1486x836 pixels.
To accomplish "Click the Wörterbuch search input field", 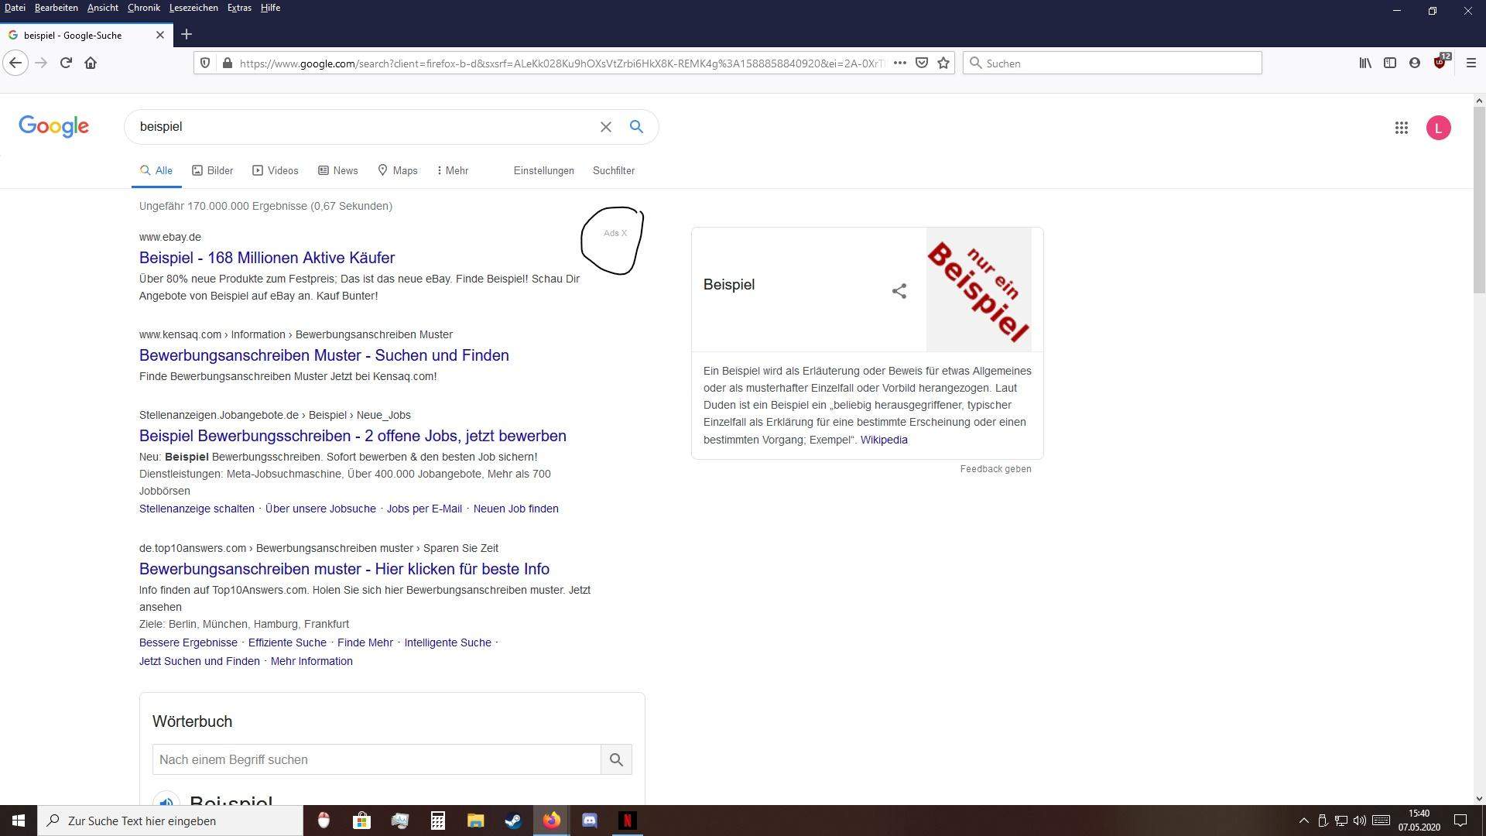I will tap(376, 759).
